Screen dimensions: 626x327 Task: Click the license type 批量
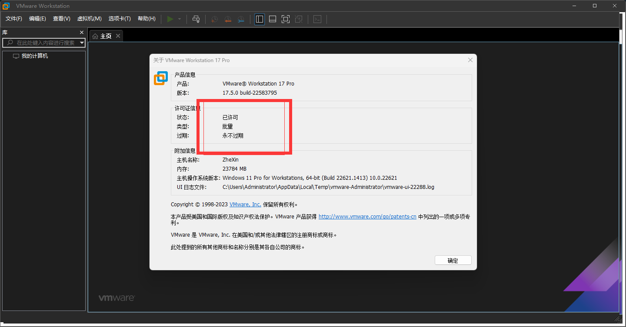(x=227, y=127)
